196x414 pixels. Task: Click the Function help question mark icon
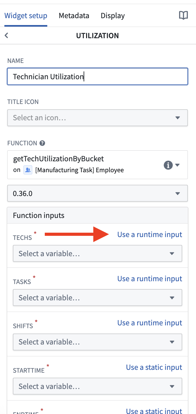coord(42,143)
